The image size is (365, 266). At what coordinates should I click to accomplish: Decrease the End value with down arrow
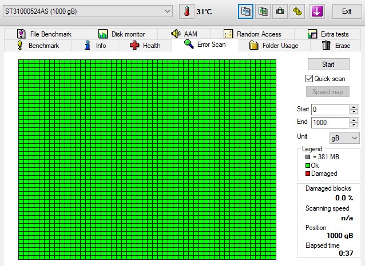pyautogui.click(x=354, y=125)
